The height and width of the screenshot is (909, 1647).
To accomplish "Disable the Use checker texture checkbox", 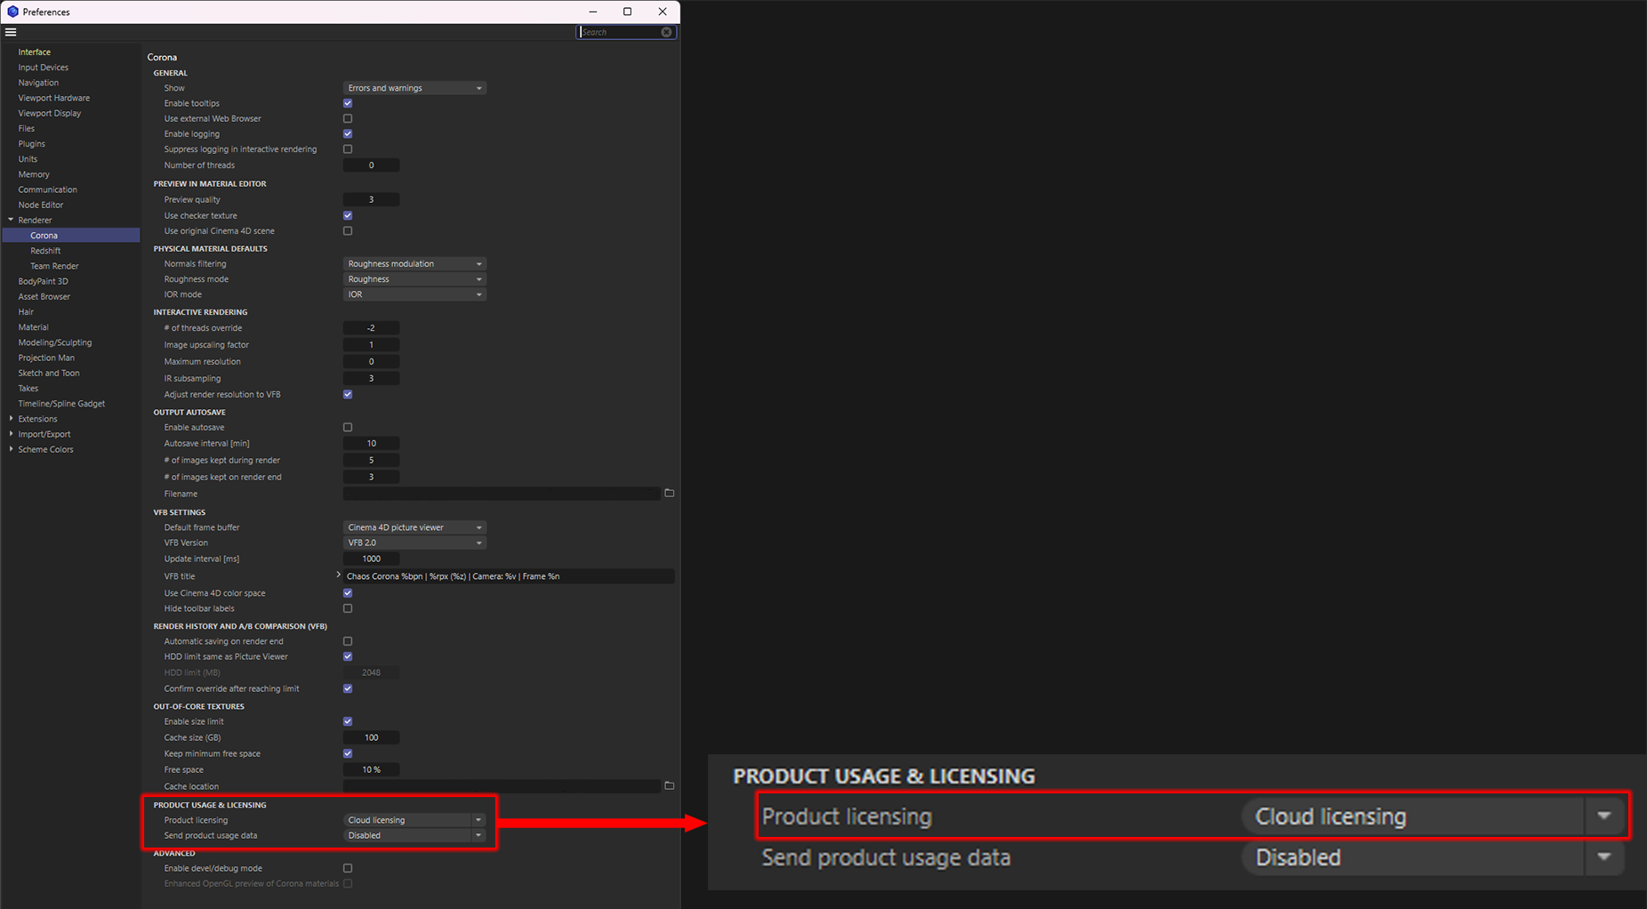I will coord(348,215).
